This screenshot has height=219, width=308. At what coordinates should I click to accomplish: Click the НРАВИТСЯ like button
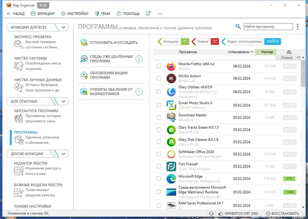[238, 214]
